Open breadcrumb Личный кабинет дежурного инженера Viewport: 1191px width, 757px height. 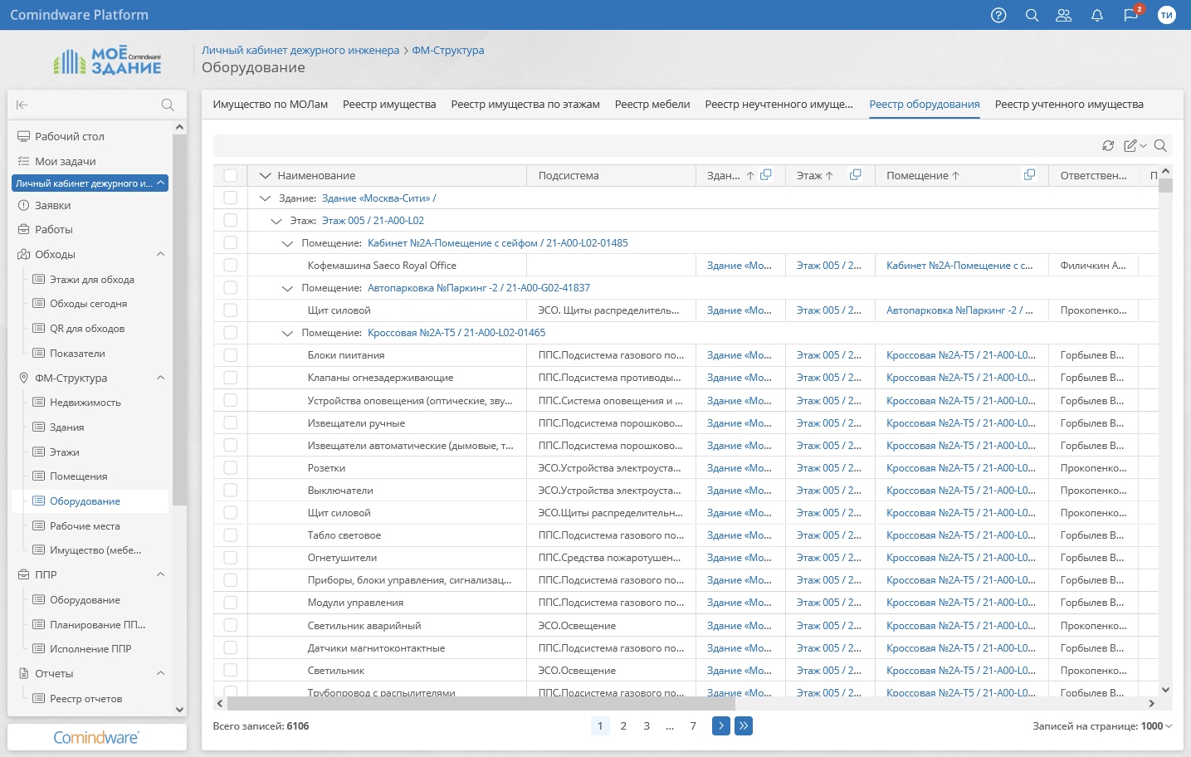[x=300, y=50]
